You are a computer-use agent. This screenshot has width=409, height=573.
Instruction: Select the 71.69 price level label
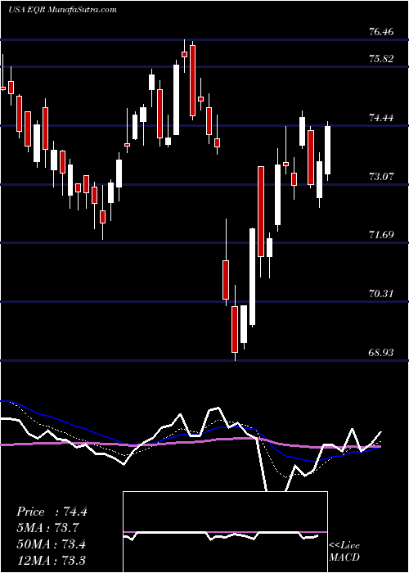(381, 235)
